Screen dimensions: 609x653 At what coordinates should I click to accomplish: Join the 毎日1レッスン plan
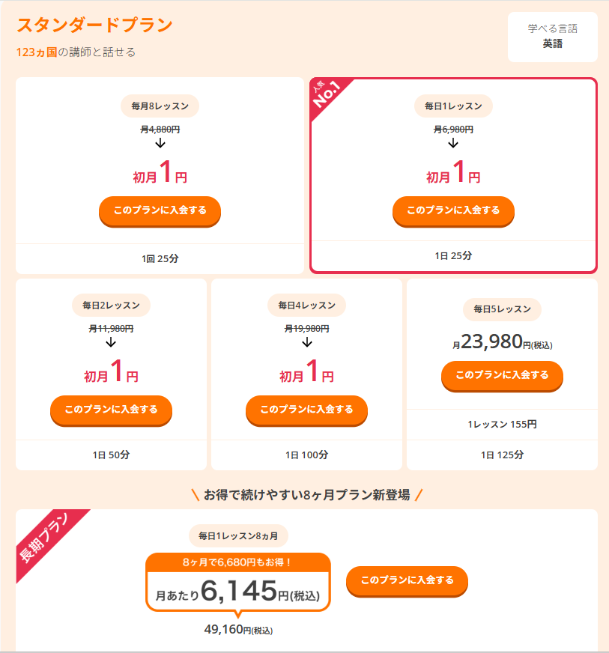click(453, 210)
